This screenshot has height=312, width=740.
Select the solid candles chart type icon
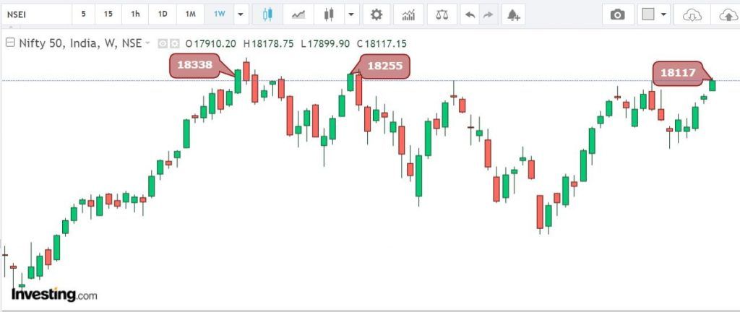pos(329,14)
